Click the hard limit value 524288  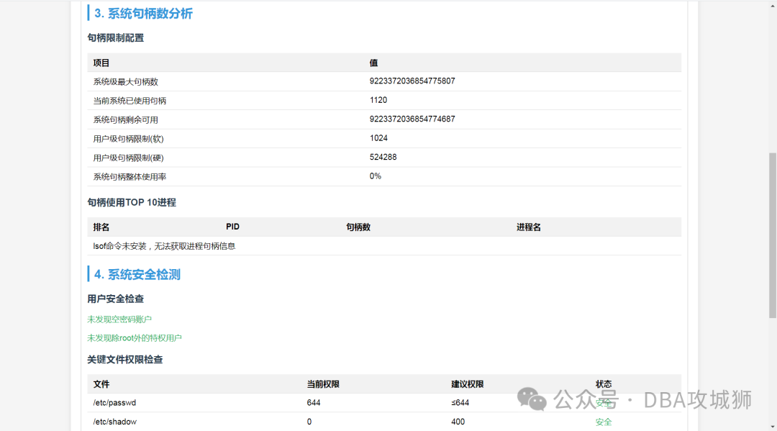point(383,157)
